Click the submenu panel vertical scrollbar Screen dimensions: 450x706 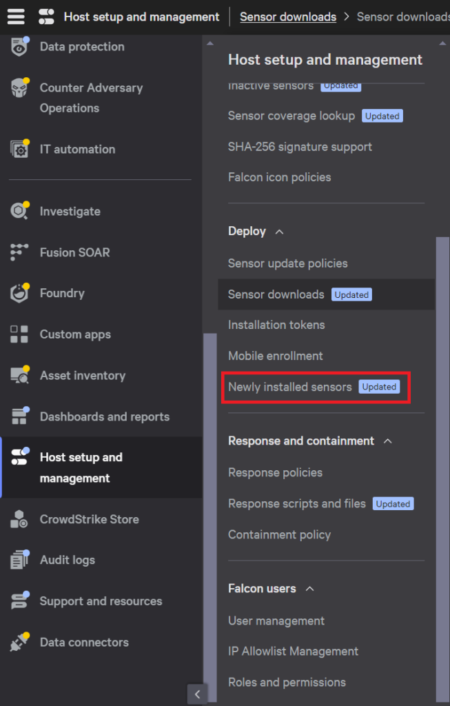pos(443,468)
